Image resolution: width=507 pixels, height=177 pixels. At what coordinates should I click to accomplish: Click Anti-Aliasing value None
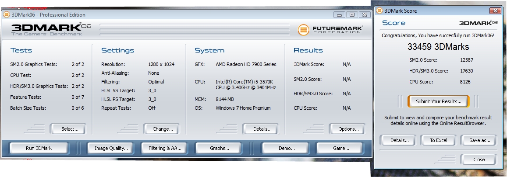click(x=153, y=73)
